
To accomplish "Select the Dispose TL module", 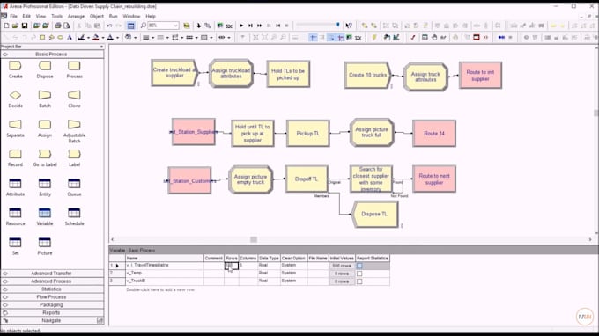I will [375, 214].
